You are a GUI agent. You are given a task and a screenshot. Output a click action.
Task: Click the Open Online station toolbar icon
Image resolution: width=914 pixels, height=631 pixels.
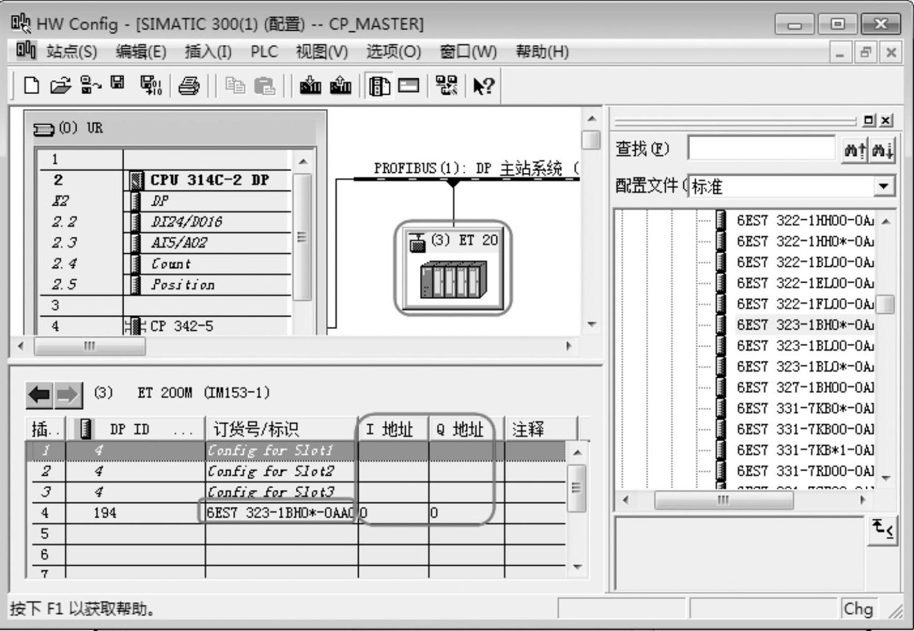(90, 85)
